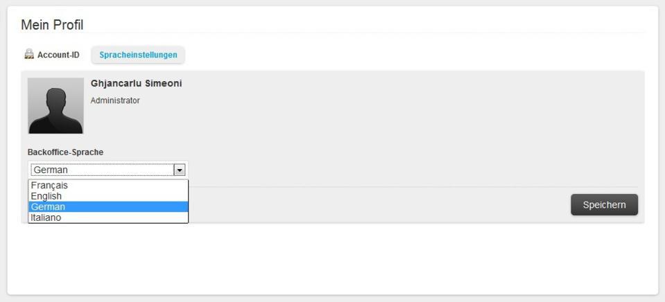The image size is (665, 302).
Task: Save changes with the Speichern button
Action: point(604,205)
